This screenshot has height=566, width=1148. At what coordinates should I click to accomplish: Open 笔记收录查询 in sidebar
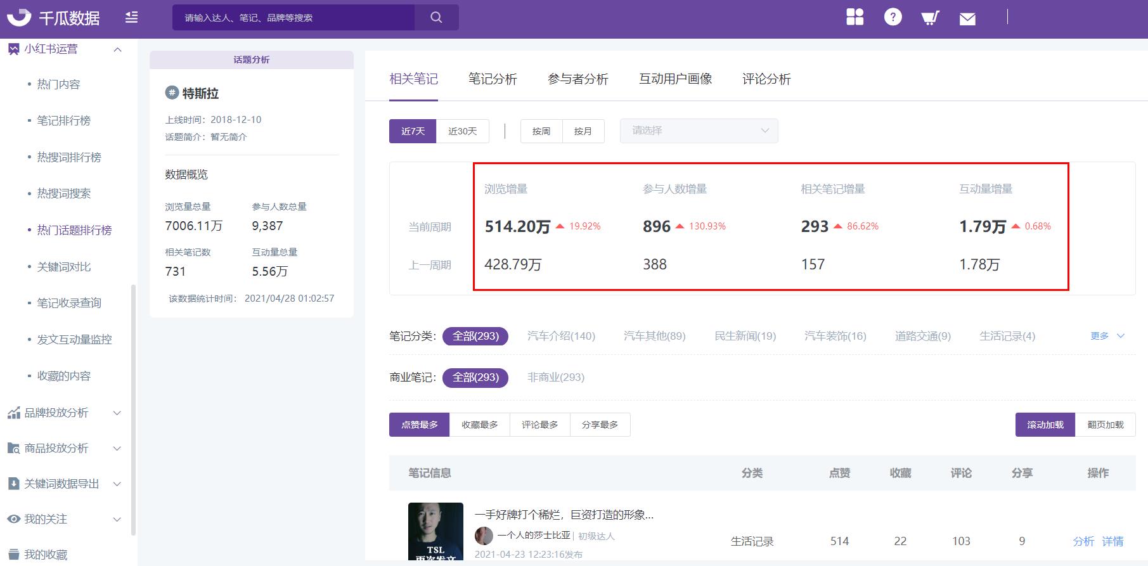click(x=69, y=303)
